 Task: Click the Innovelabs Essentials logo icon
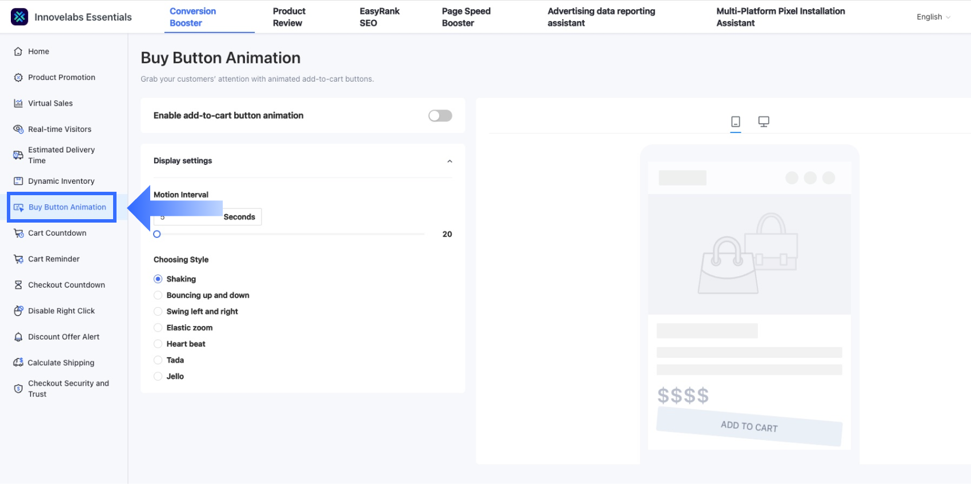tap(19, 17)
